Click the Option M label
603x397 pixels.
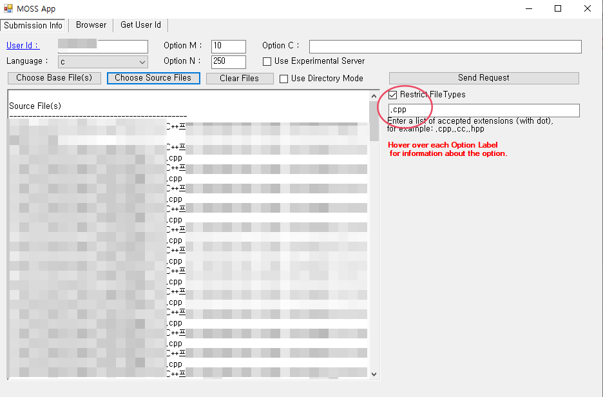pos(183,45)
